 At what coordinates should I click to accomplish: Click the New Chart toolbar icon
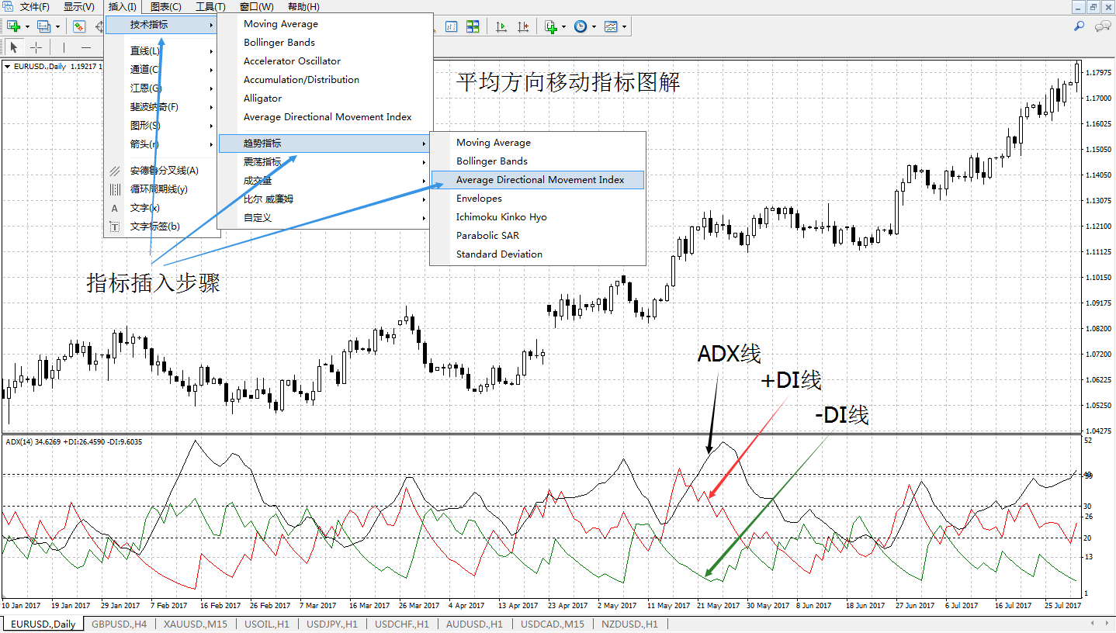12,26
